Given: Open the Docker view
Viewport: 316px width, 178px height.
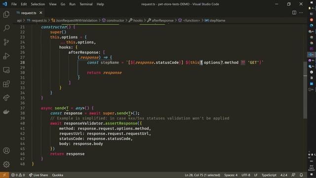Looking at the screenshot, I should (x=6, y=112).
